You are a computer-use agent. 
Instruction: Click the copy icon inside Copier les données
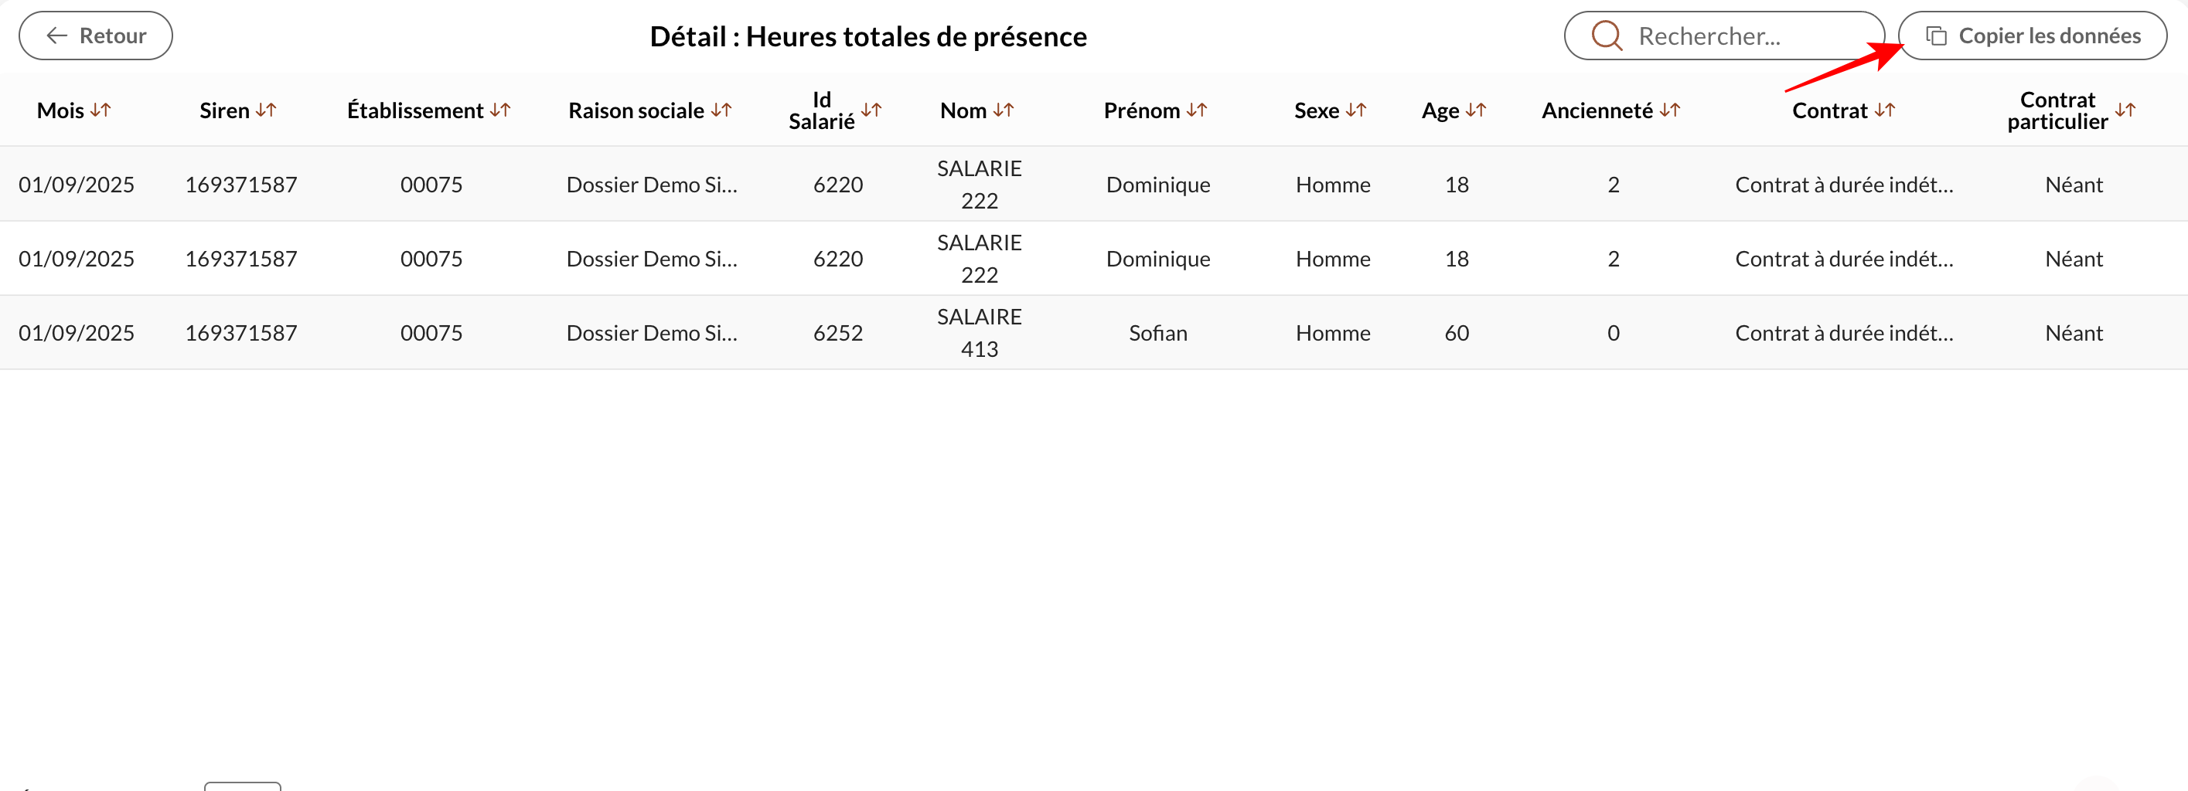point(1938,36)
